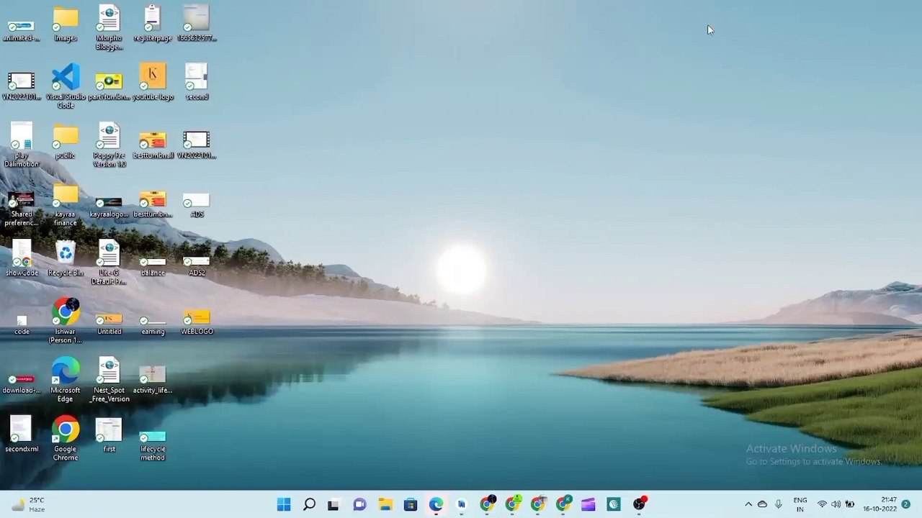Viewport: 922px width, 518px height.
Task: Open OBS Studio icon in taskbar
Action: pyautogui.click(x=639, y=504)
